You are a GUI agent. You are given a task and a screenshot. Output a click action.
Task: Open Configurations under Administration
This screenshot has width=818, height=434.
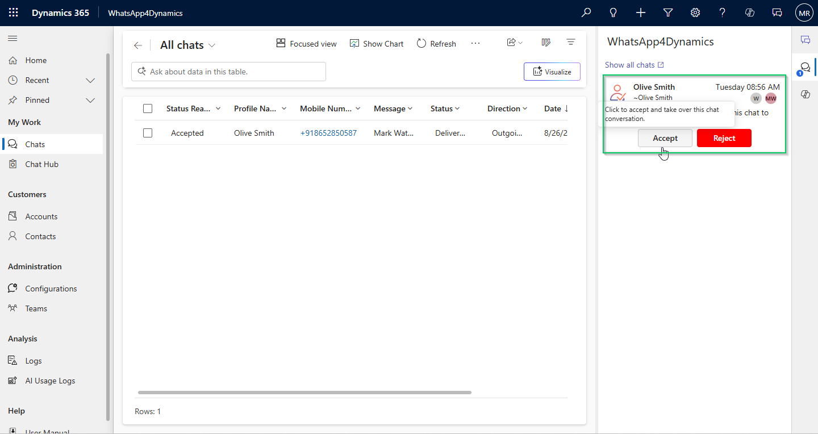(51, 289)
